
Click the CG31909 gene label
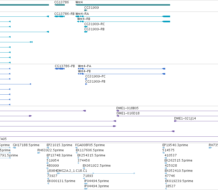(x=91, y=8)
